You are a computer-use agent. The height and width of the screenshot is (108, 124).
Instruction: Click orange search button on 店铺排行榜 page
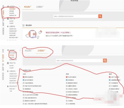[105, 60]
